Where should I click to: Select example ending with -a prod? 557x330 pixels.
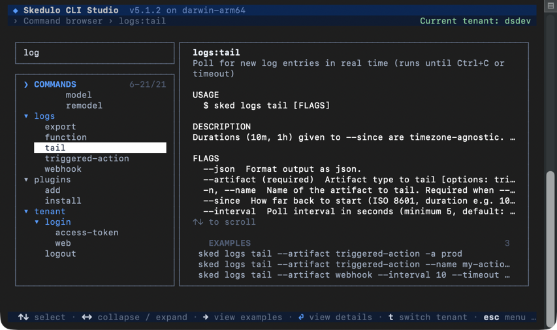330,254
